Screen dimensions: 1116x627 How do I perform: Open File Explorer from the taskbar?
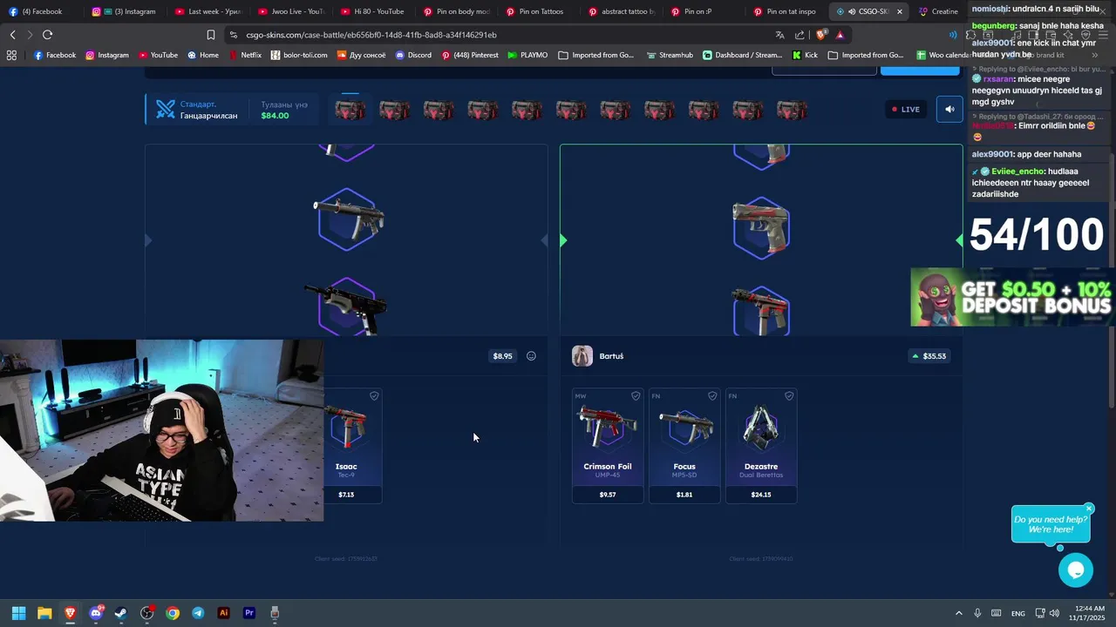[x=44, y=613]
